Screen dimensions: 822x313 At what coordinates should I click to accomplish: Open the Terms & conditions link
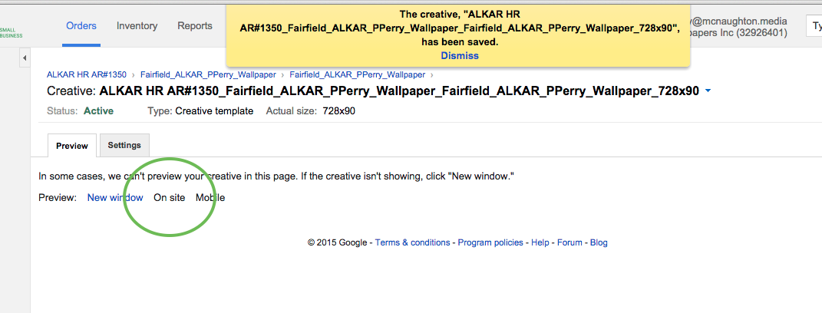click(412, 242)
